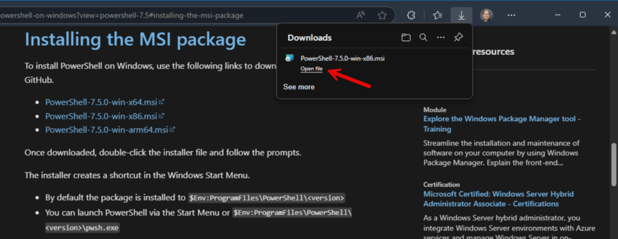Open the user profile avatar
618x239 pixels.
pyautogui.click(x=486, y=15)
